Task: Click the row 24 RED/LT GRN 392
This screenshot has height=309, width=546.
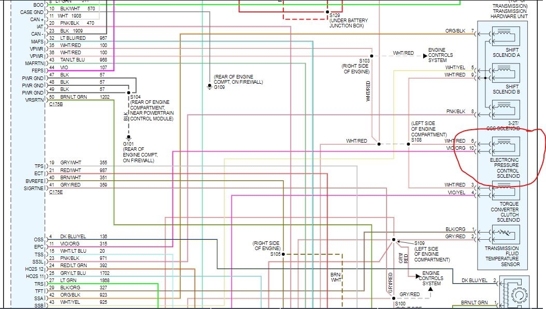Action: tap(78, 265)
